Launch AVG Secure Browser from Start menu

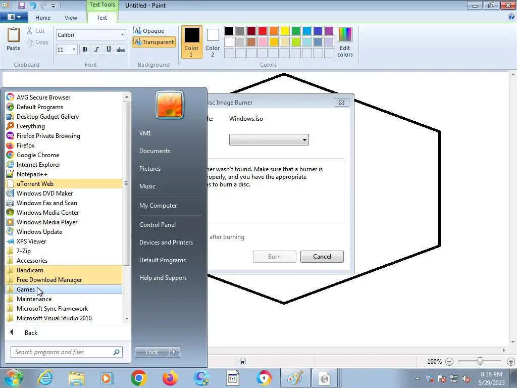coord(64,98)
